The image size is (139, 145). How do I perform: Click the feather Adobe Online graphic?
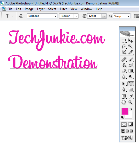[x=127, y=34]
